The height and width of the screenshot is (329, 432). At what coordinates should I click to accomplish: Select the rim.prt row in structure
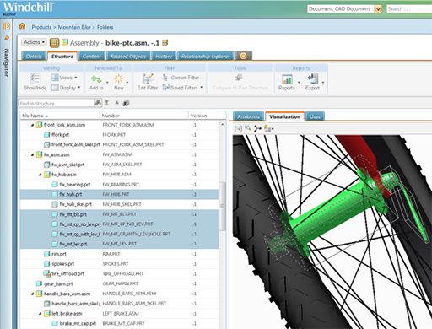pyautogui.click(x=120, y=254)
